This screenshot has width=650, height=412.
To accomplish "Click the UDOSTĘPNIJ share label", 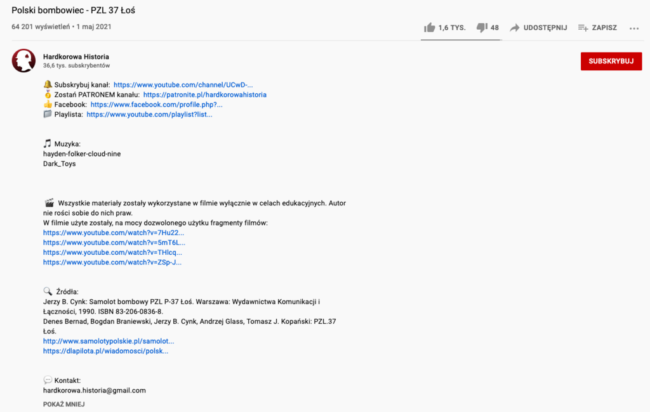I will (x=545, y=28).
